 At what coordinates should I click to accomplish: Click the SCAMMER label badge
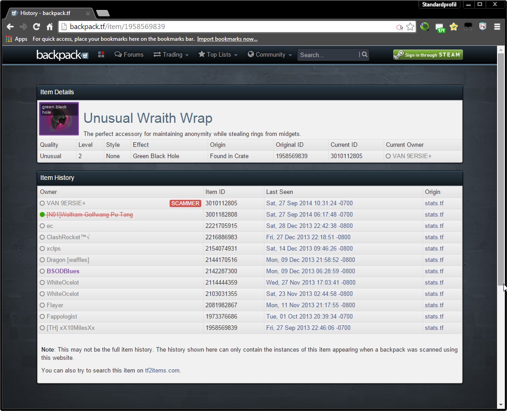[x=185, y=203]
